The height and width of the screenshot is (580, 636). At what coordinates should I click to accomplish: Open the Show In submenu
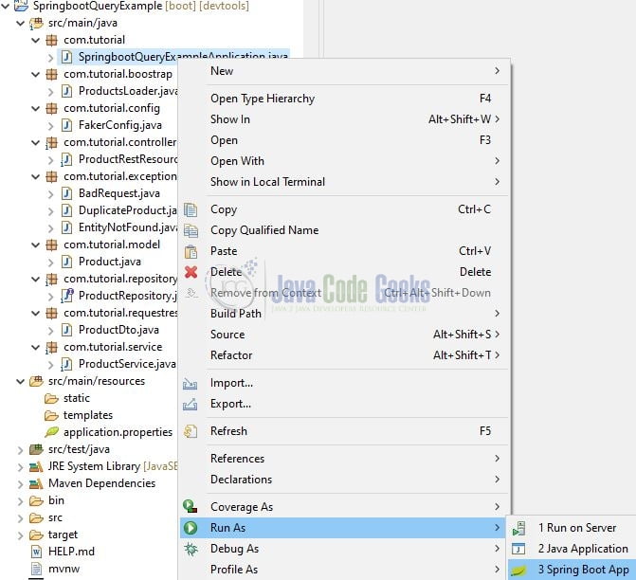(x=345, y=119)
